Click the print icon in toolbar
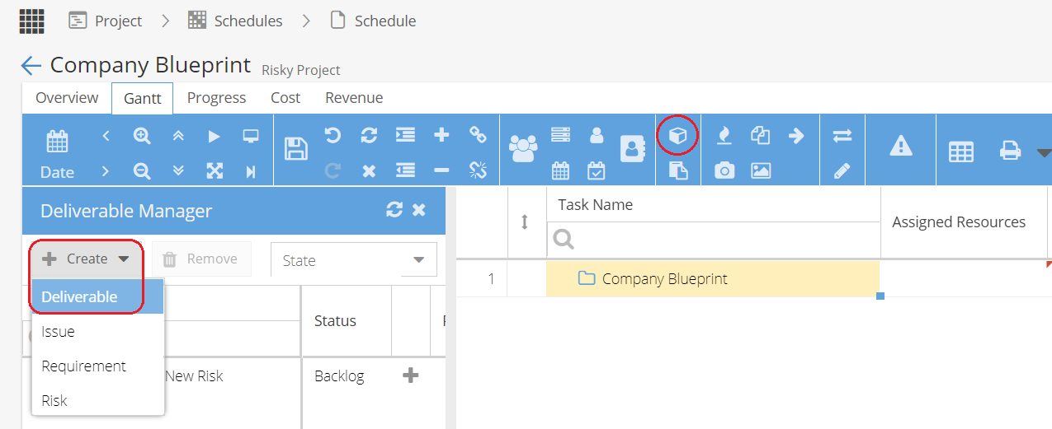Viewport: 1052px width, 429px height. coord(1009,151)
